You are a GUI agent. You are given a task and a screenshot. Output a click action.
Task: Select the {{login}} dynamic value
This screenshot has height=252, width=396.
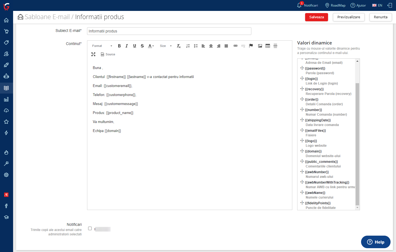(x=311, y=79)
